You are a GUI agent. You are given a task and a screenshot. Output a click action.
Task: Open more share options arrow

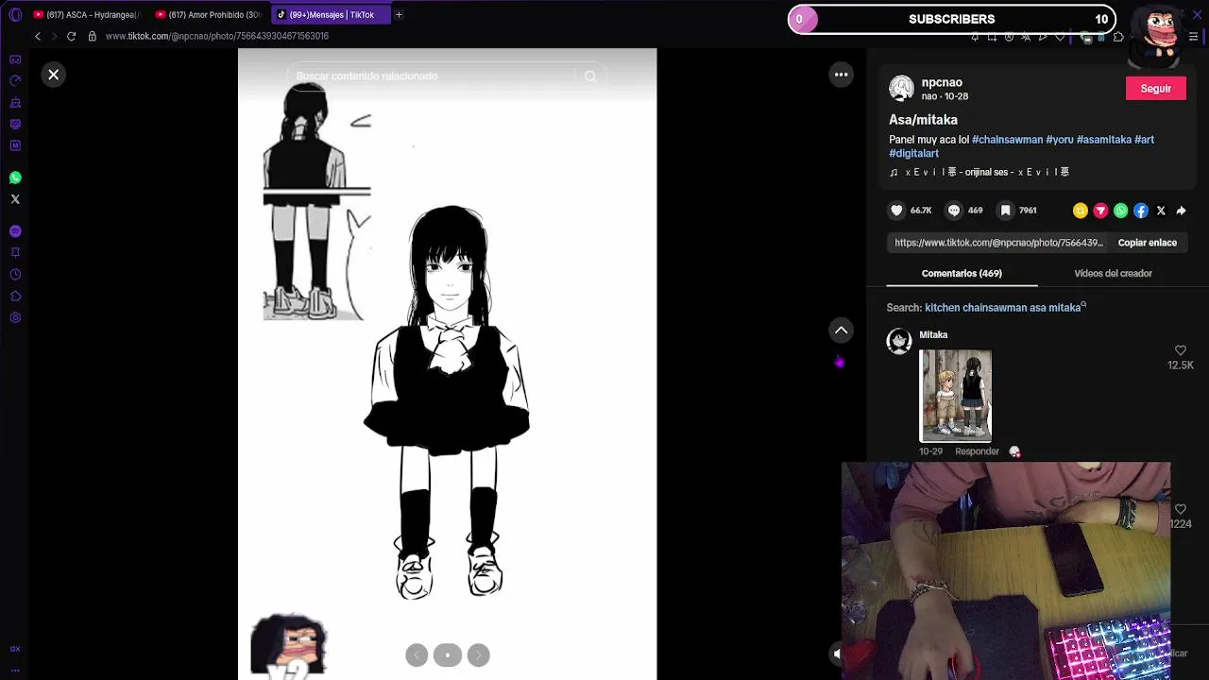tap(1181, 211)
